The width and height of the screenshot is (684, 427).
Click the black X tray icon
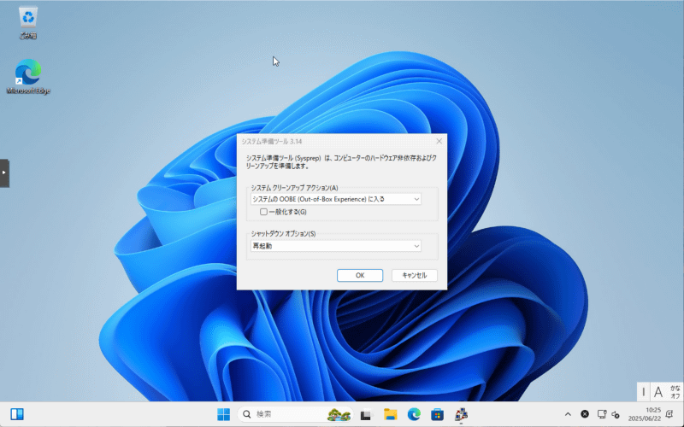[x=585, y=414]
